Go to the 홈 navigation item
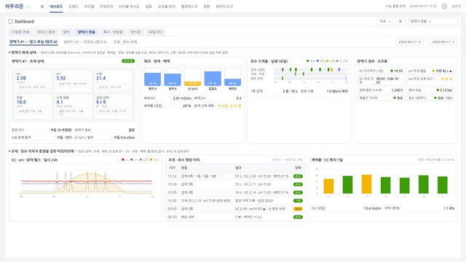 point(42,7)
